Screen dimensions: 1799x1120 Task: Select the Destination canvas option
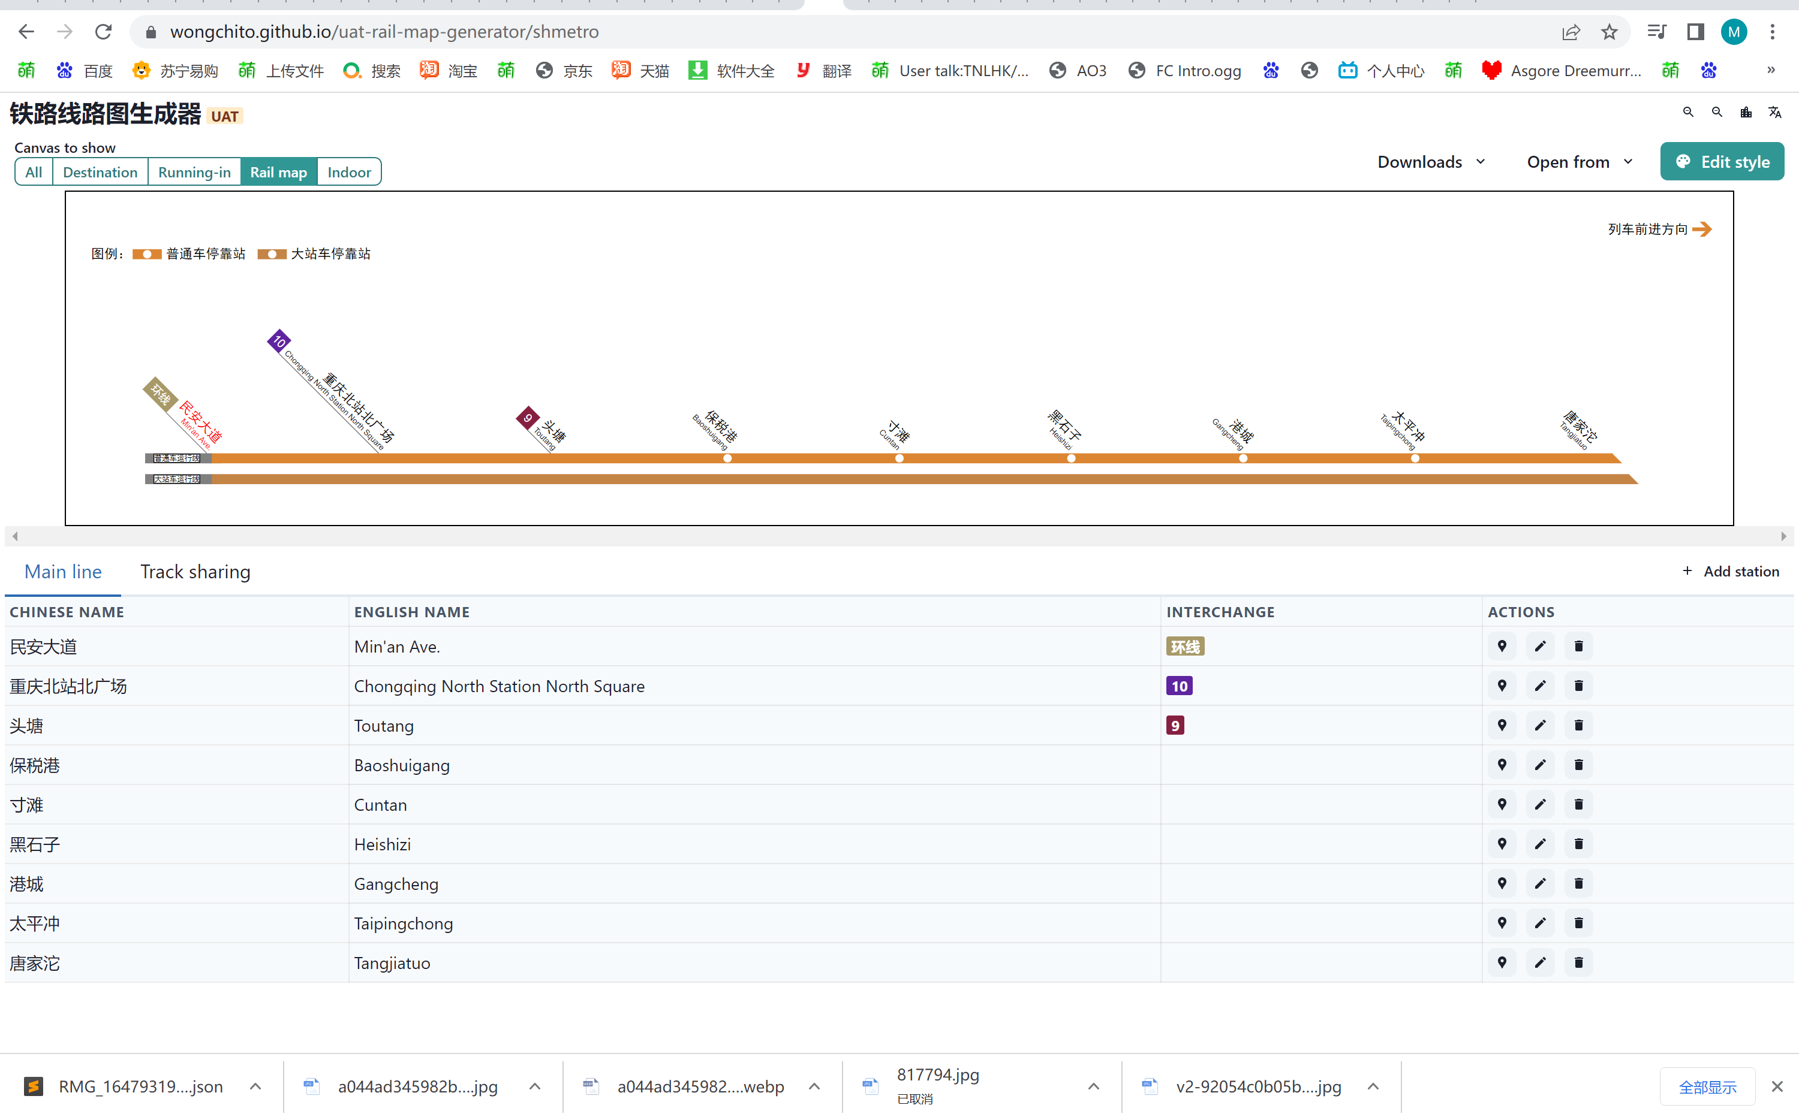pos(100,171)
